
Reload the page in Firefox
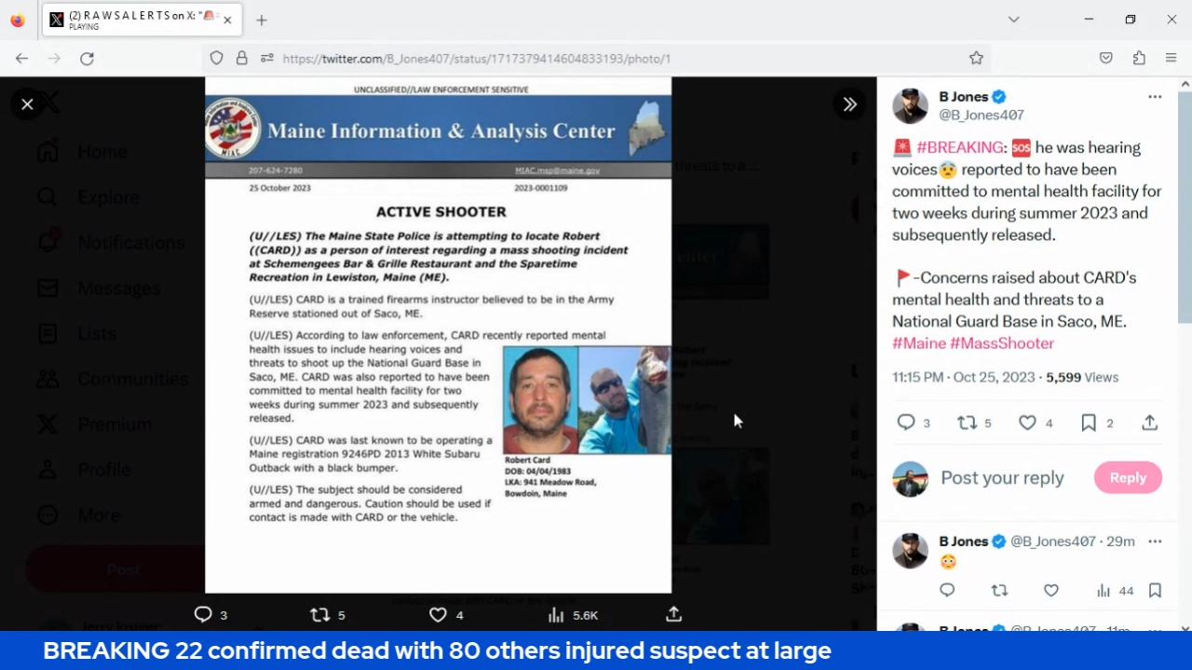click(x=87, y=58)
